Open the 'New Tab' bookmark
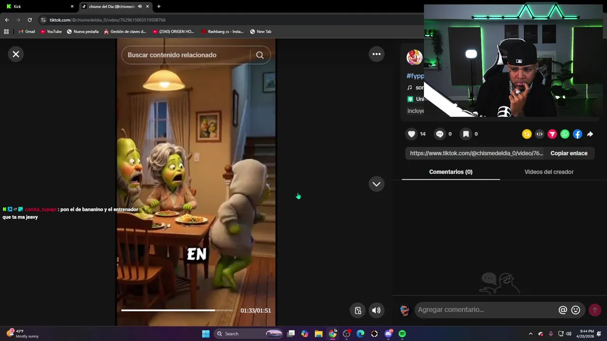This screenshot has height=341, width=607. pyautogui.click(x=261, y=32)
